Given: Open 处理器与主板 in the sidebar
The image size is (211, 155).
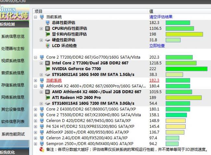Looking at the screenshot, I should click(13, 49).
